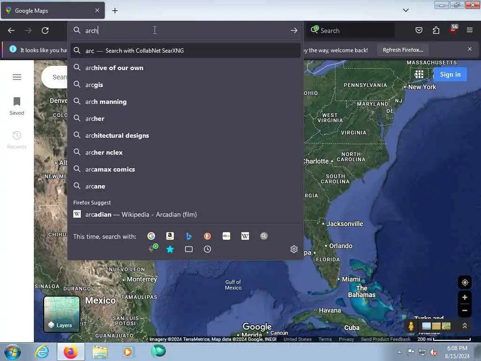This screenshot has height=361, width=481.
Task: Switch to the Google Maps tab
Action: tap(53, 10)
